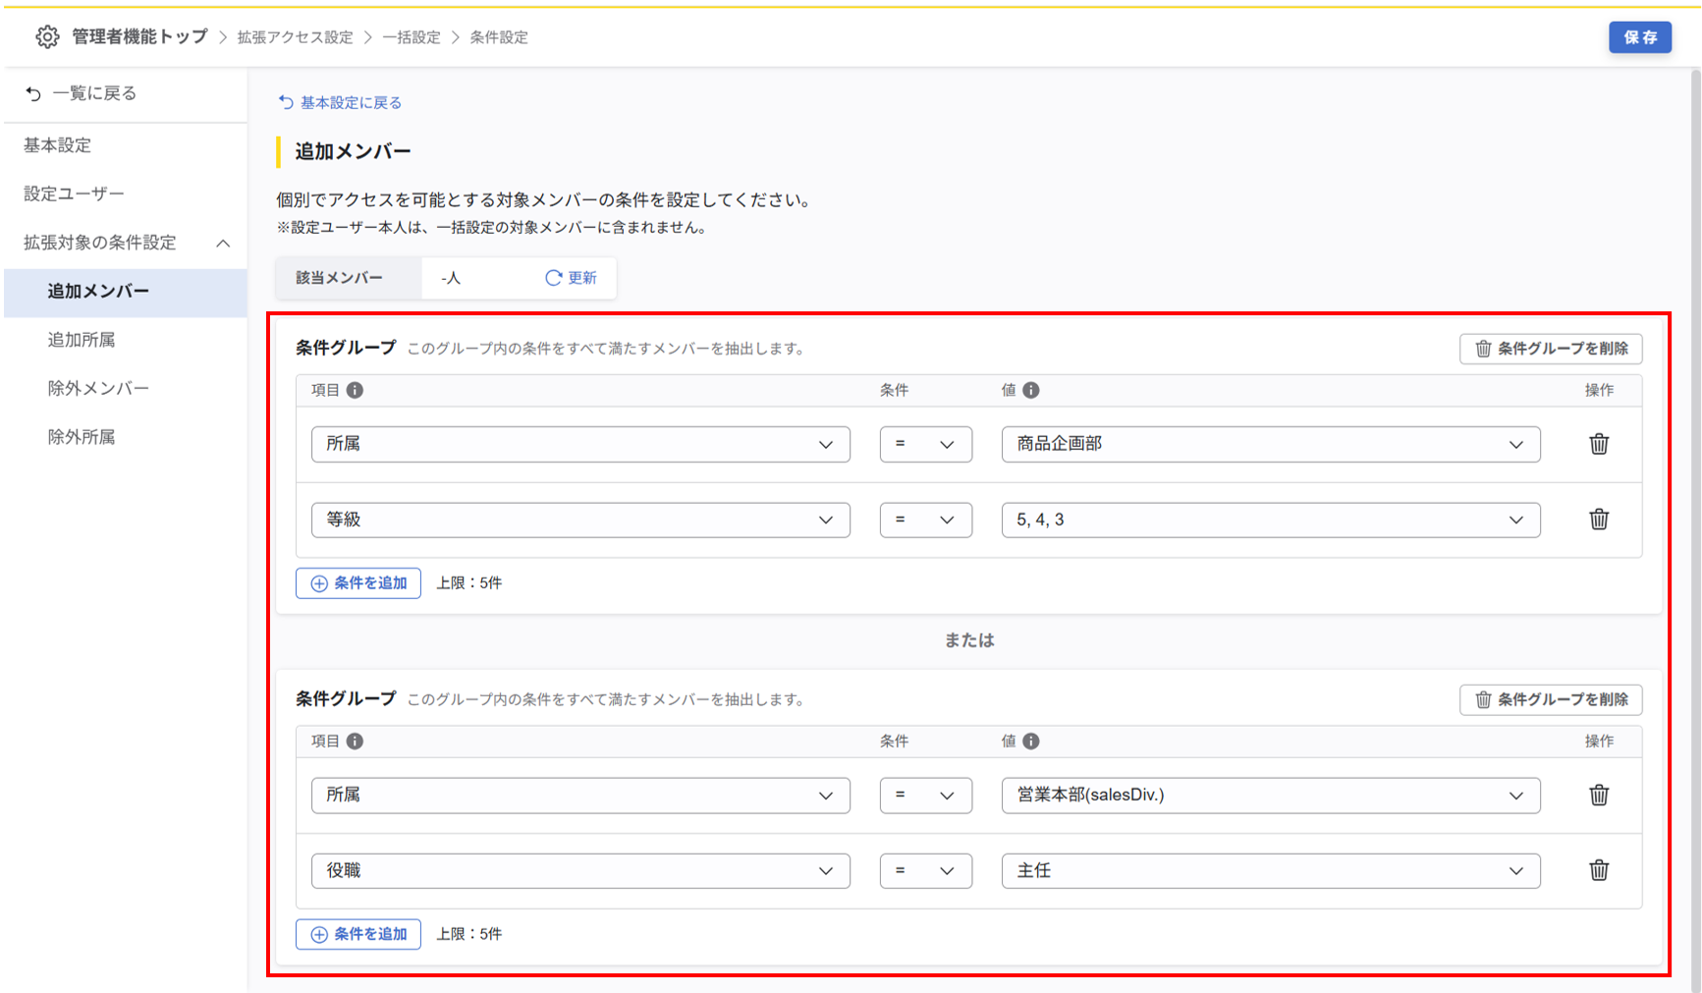The width and height of the screenshot is (1702, 993).
Task: Add a condition to the first condition group
Action: tap(358, 582)
